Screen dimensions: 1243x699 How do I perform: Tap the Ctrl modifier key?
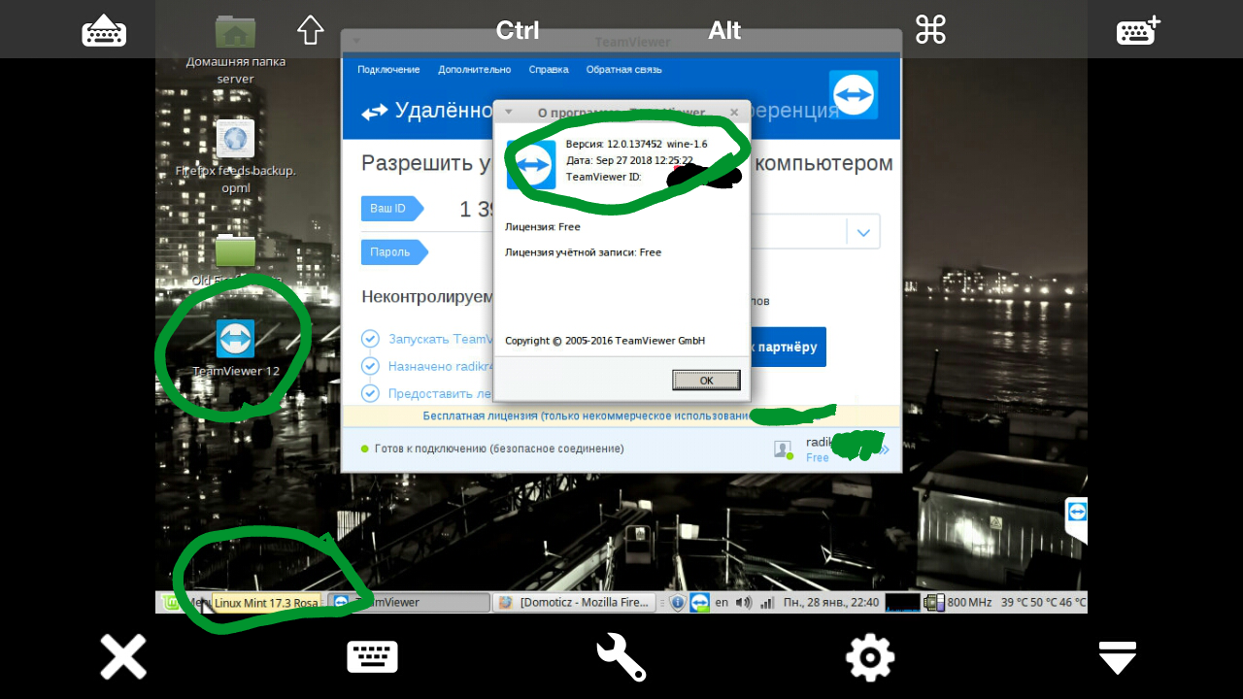pyautogui.click(x=518, y=30)
